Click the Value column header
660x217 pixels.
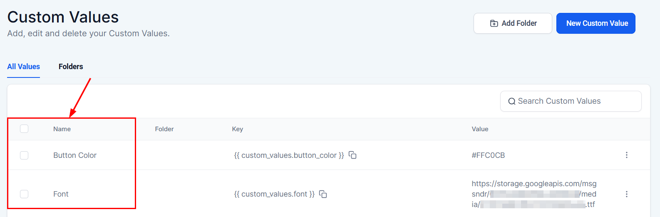pos(480,129)
